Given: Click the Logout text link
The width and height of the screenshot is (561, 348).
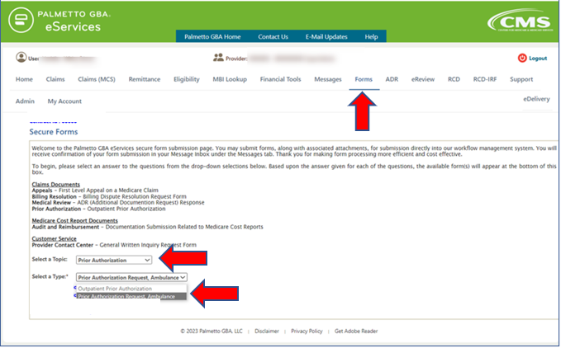Looking at the screenshot, I should [538, 59].
